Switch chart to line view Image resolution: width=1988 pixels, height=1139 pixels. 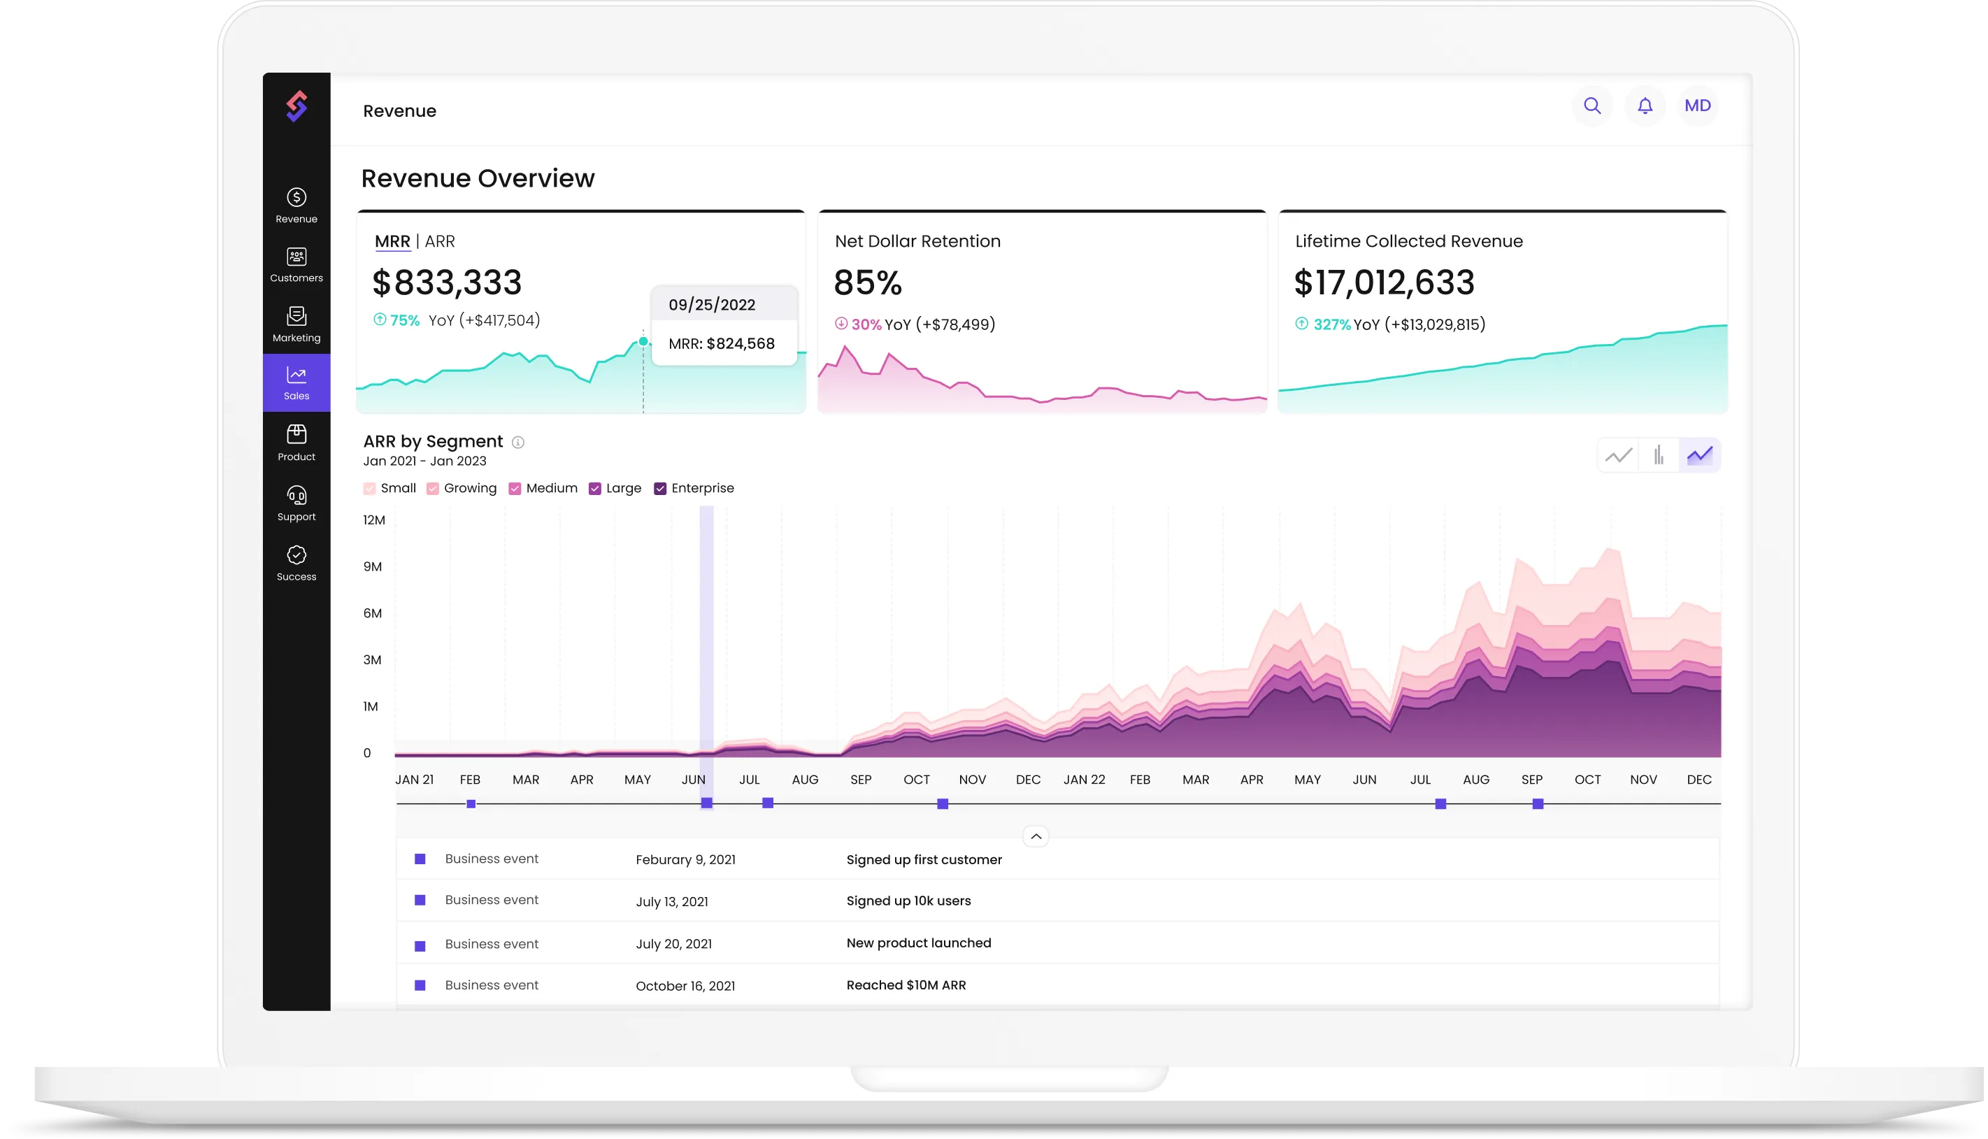(x=1618, y=454)
